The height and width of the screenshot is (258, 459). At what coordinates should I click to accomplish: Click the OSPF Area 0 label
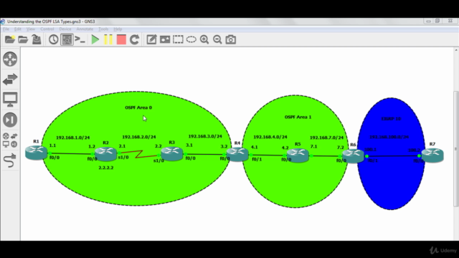[138, 107]
